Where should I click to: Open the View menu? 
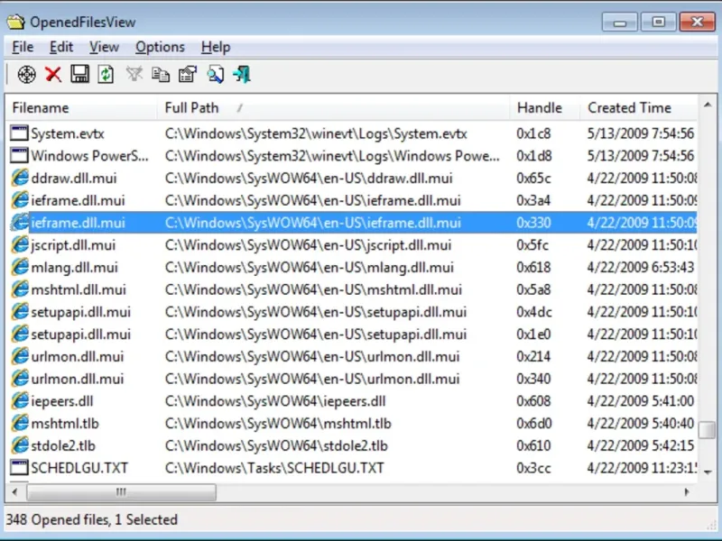pos(104,47)
